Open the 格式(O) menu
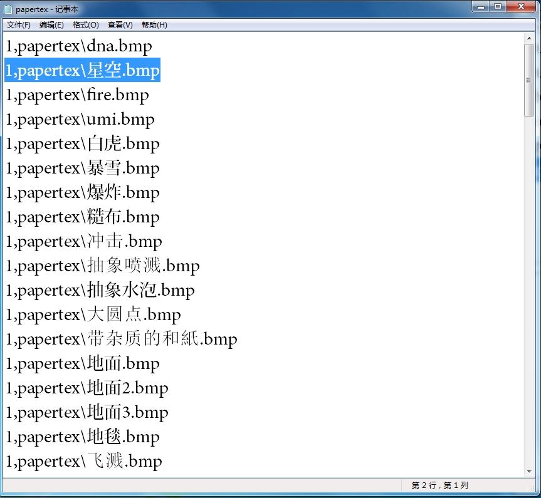 pos(85,25)
